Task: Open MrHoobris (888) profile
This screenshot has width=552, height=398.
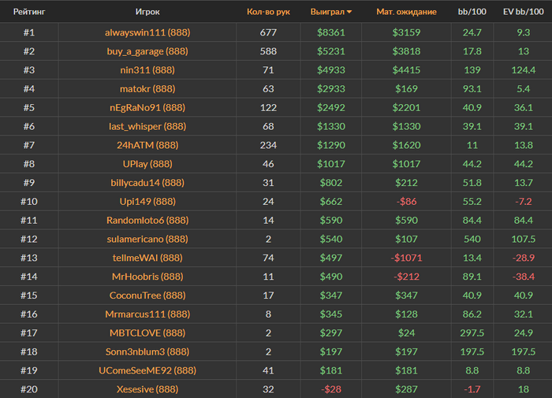Action: point(147,276)
